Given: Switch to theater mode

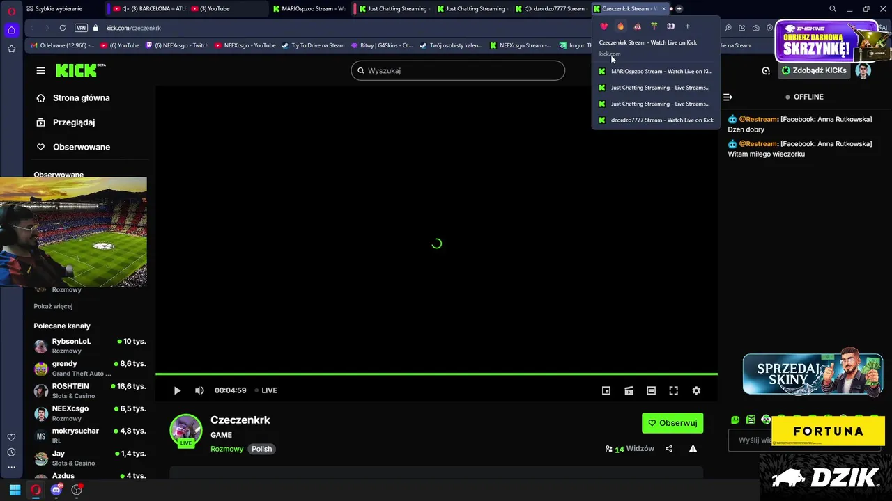Looking at the screenshot, I should pyautogui.click(x=651, y=390).
